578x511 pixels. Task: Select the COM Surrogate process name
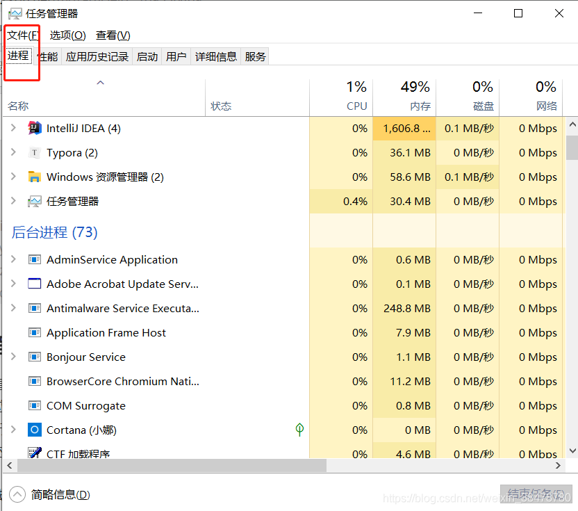[x=86, y=406]
